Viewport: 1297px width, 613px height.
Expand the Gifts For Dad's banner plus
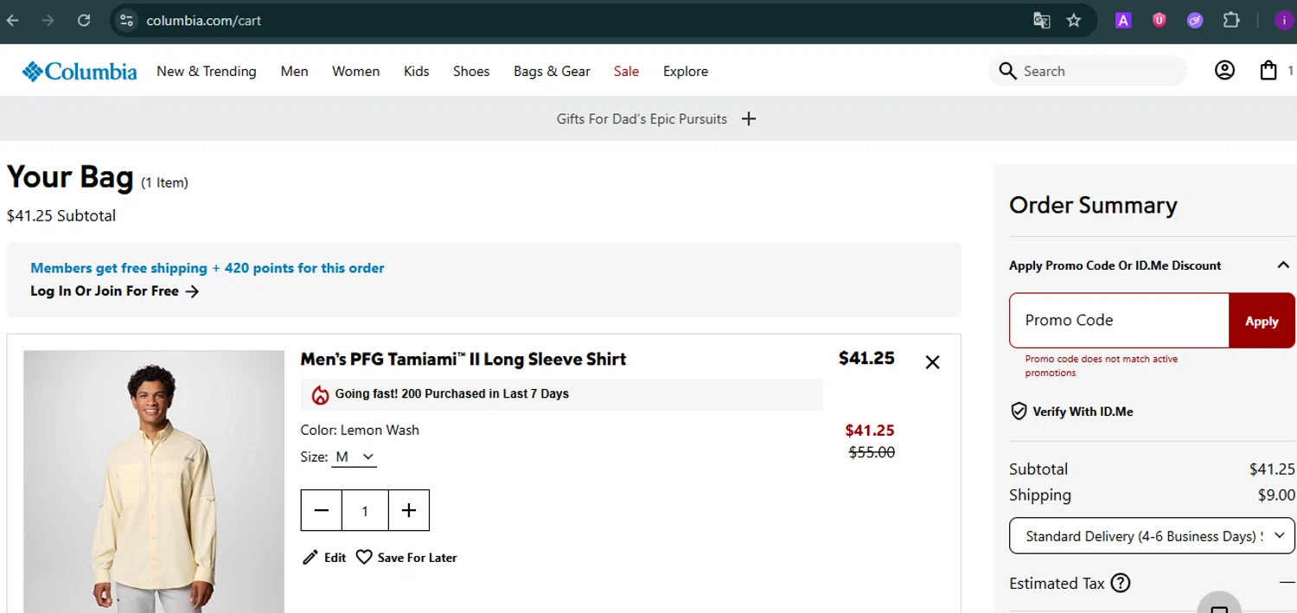pos(749,119)
